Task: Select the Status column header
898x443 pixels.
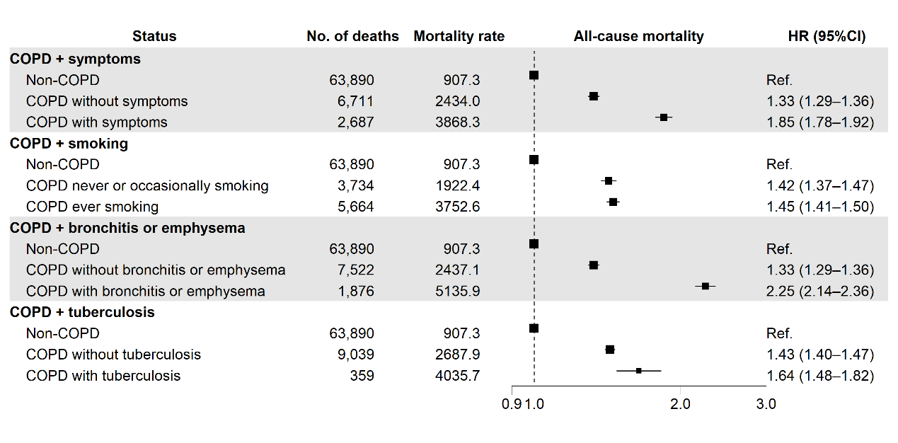Action: [x=154, y=36]
